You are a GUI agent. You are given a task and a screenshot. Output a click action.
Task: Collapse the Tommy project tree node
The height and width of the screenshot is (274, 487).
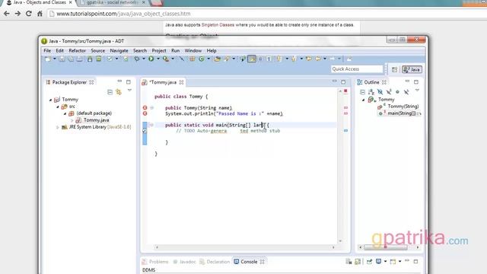pos(50,100)
